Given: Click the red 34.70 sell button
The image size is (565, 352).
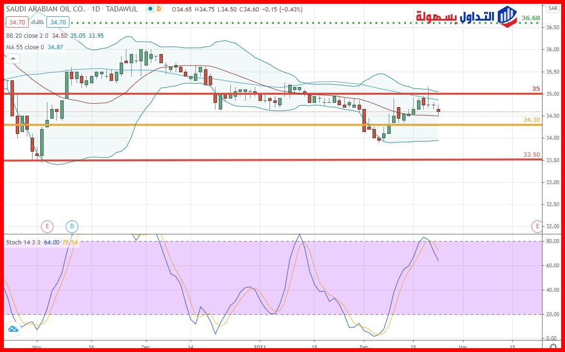Looking at the screenshot, I should tap(17, 22).
